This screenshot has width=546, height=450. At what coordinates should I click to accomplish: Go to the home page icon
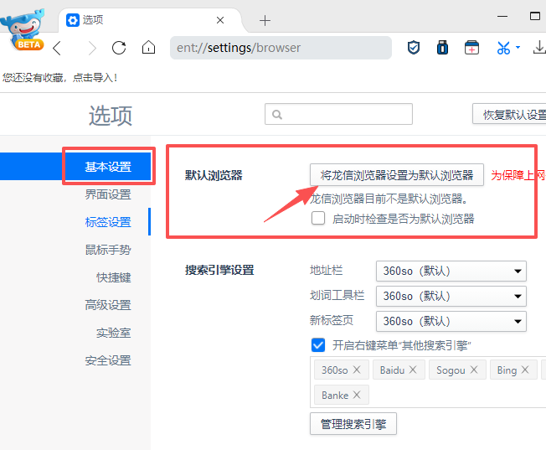pyautogui.click(x=148, y=48)
